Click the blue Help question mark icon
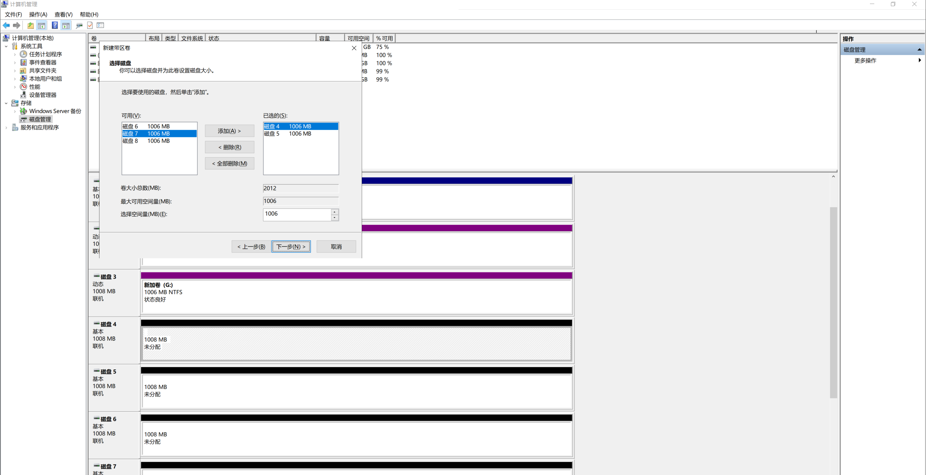The image size is (926, 475). [x=55, y=25]
